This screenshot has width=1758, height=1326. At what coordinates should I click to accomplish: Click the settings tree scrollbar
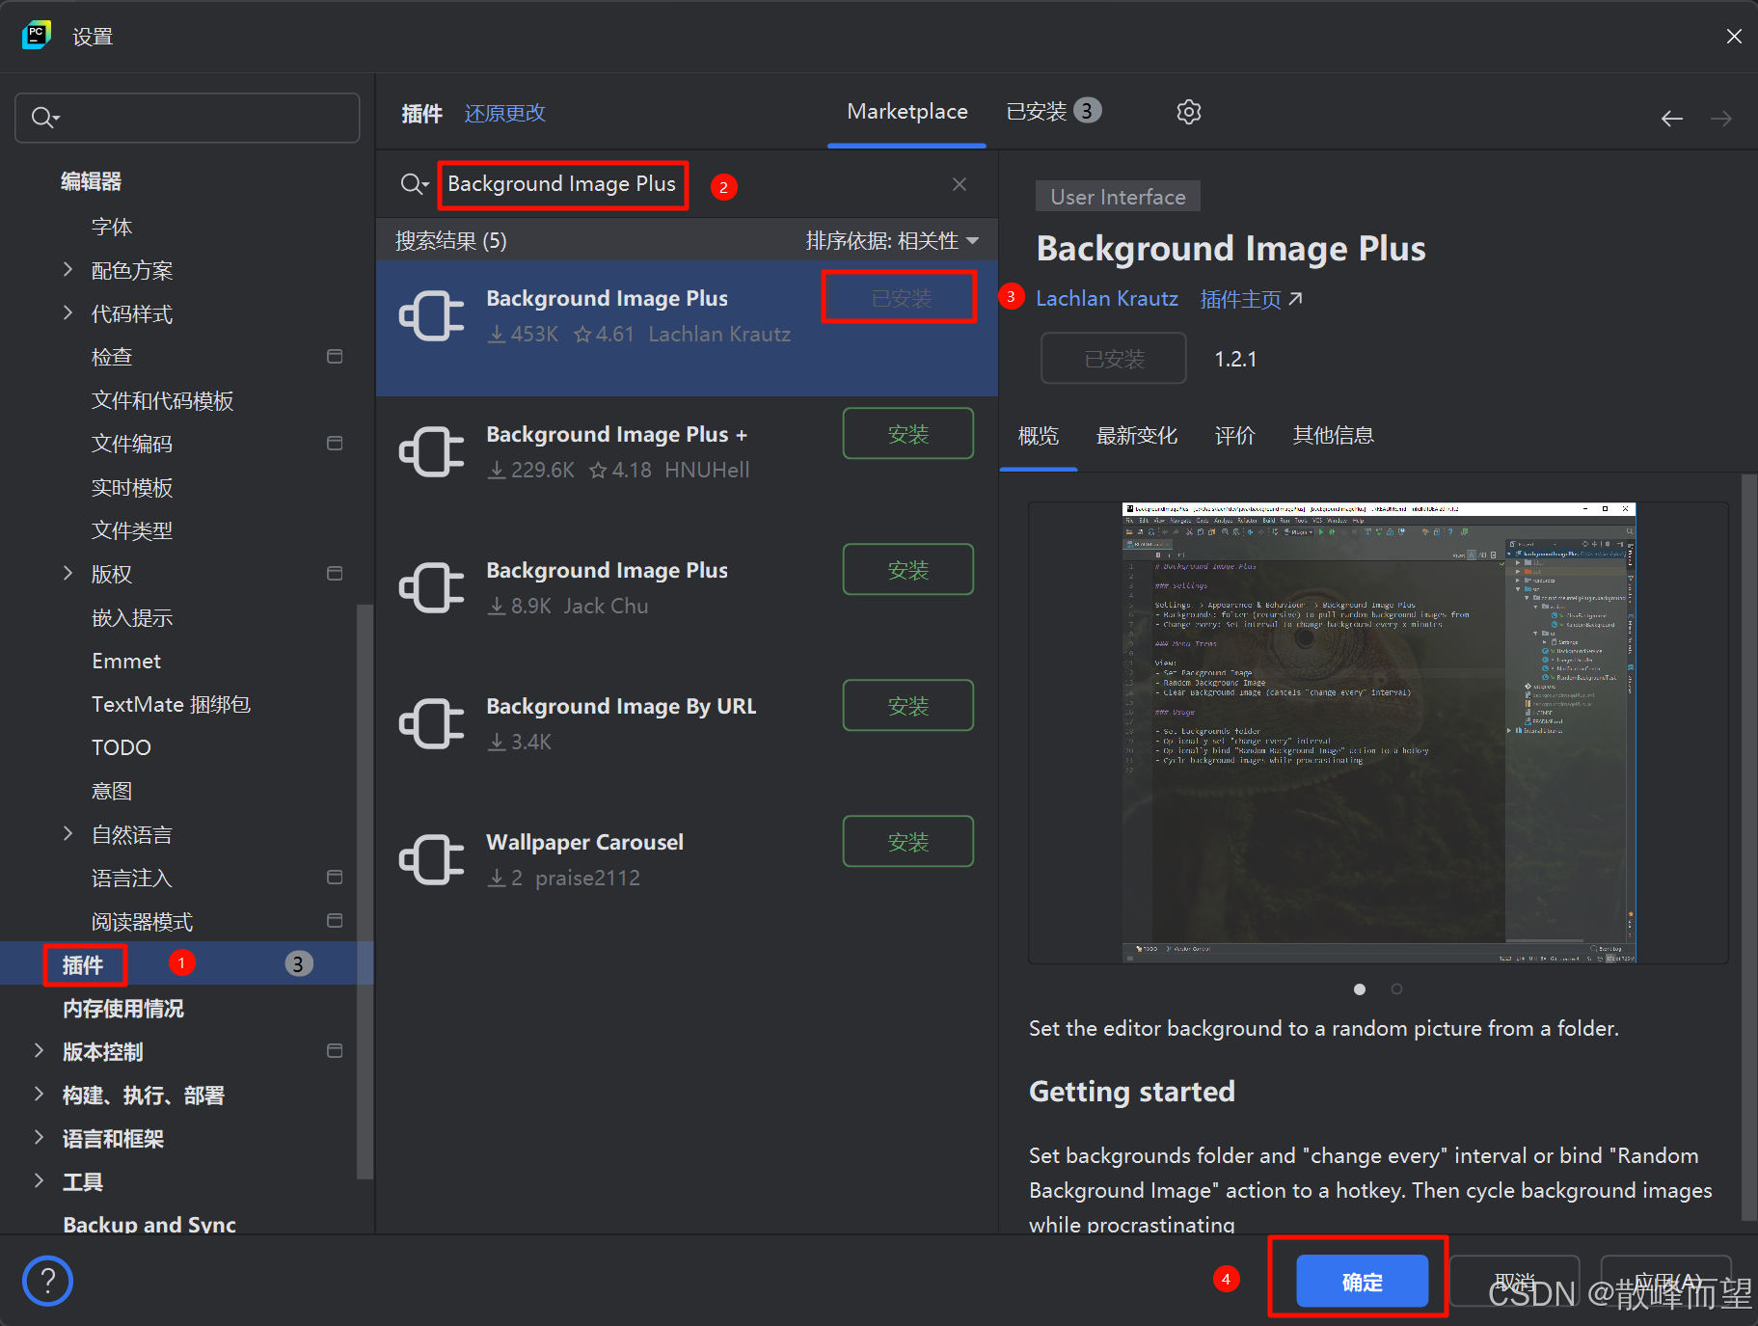pyautogui.click(x=365, y=892)
